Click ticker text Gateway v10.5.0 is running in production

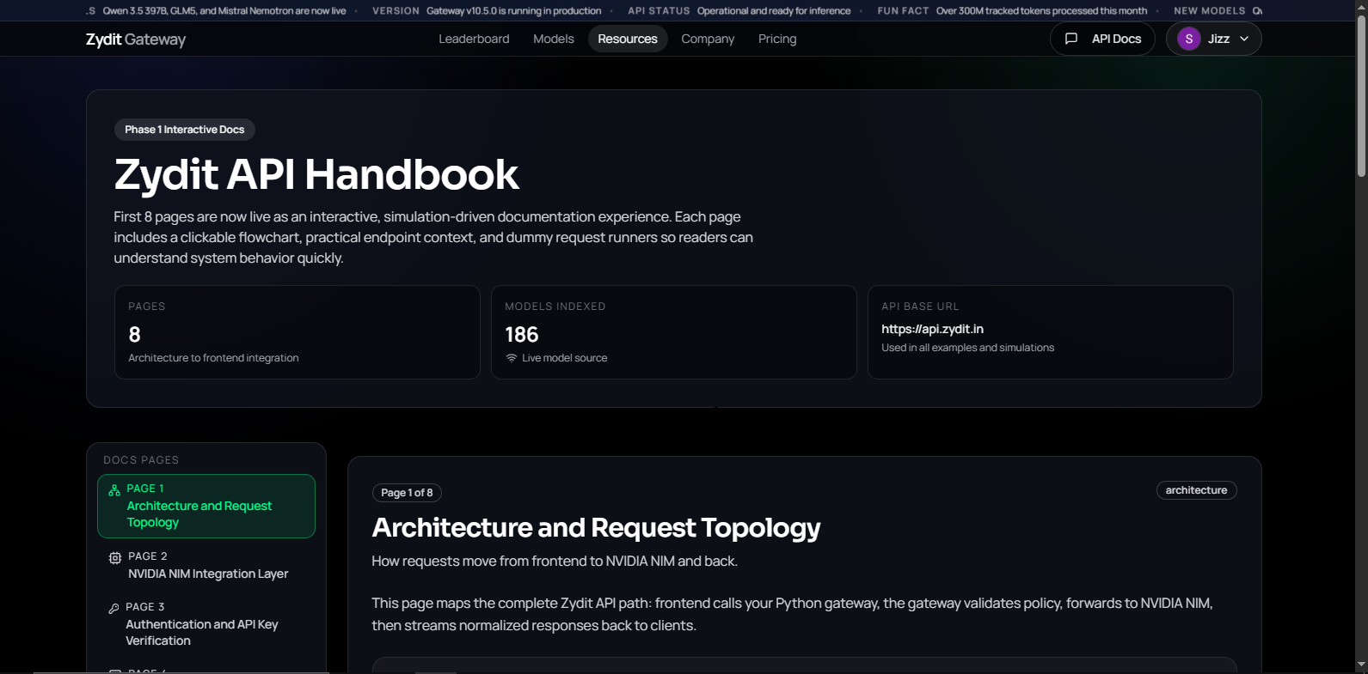pos(514,11)
